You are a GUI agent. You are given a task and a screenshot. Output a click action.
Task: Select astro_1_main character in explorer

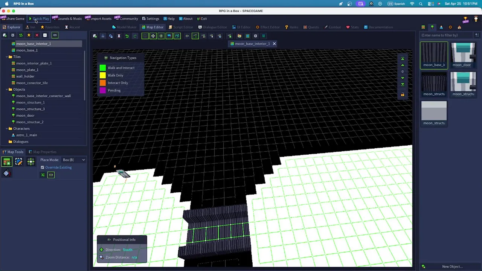click(26, 135)
